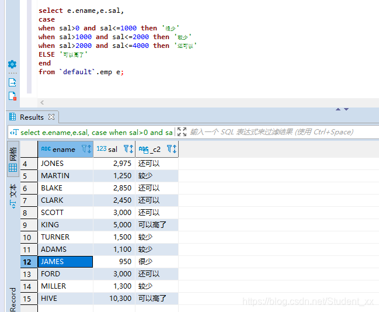The image size is (379, 312).
Task: Click the export script file icon
Action: click(x=12, y=82)
